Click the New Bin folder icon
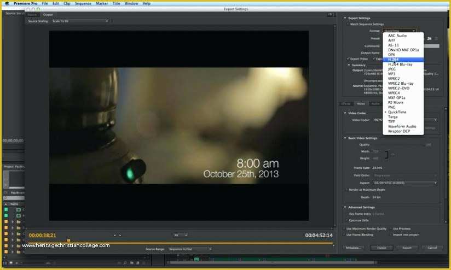This screenshot has height=270, width=451. coord(131,263)
